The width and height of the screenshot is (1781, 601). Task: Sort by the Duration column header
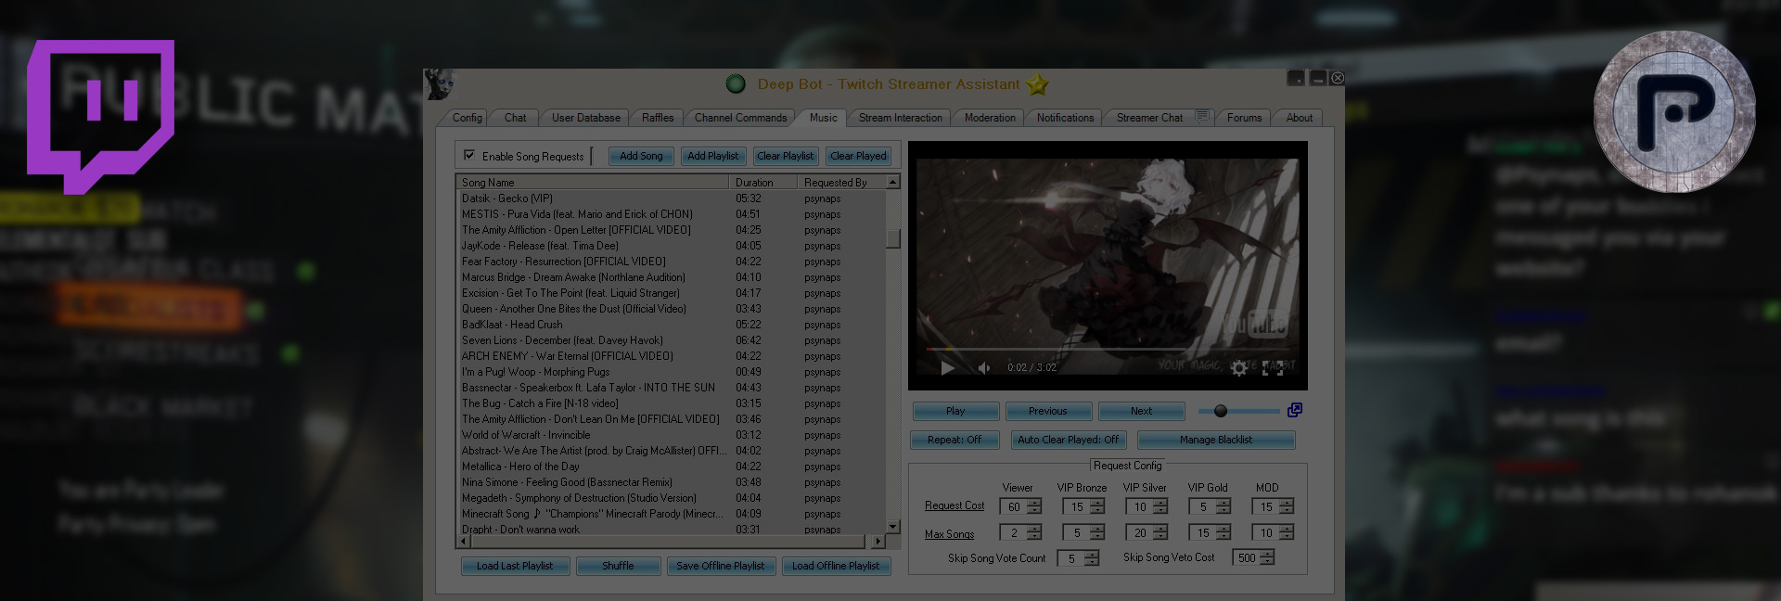coord(763,183)
